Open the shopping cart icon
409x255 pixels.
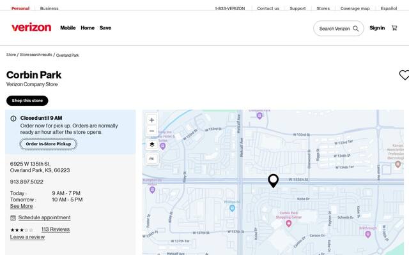[394, 28]
